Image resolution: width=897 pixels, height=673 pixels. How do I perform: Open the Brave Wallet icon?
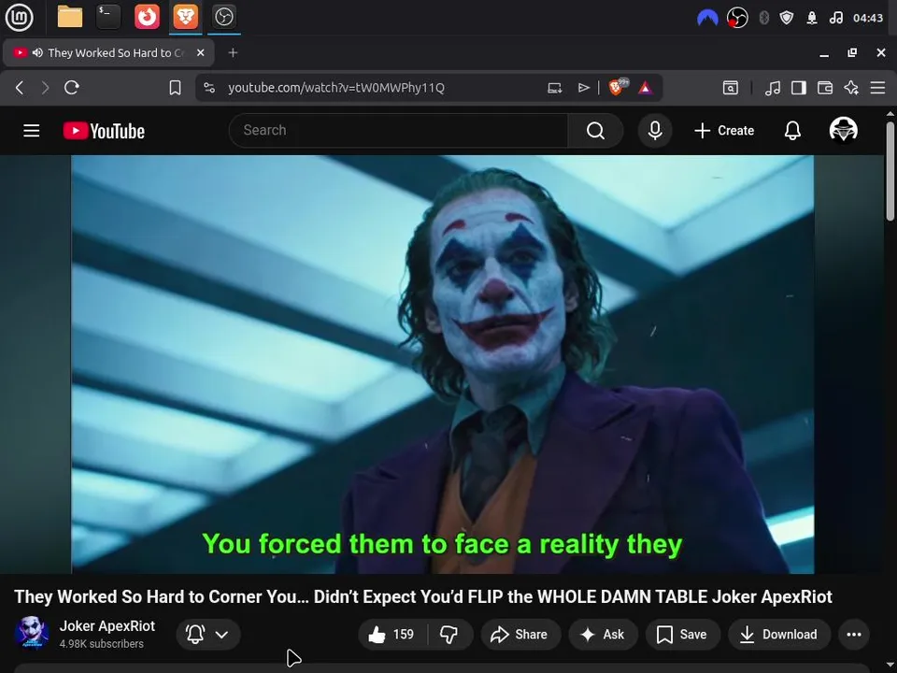825,88
